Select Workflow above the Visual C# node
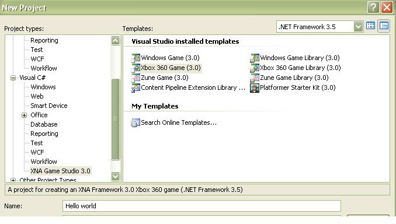 (x=44, y=68)
